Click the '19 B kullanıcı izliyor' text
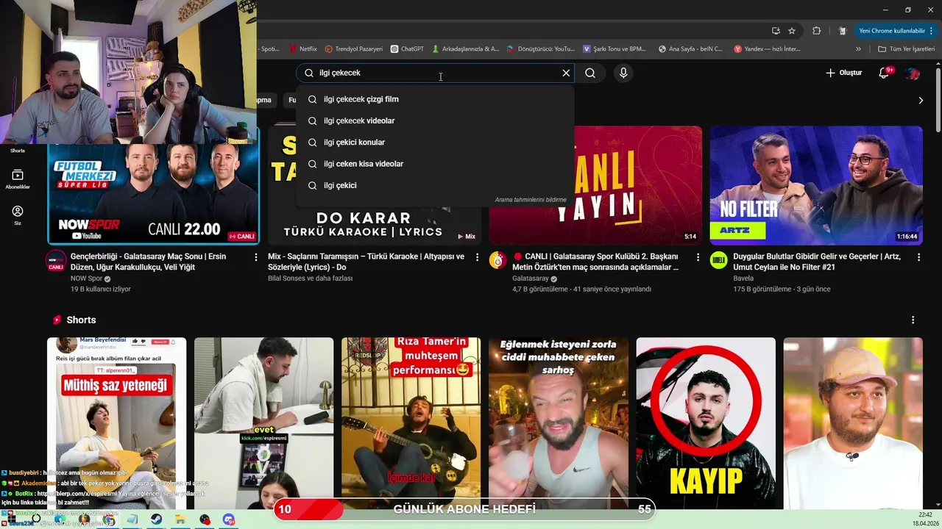942x529 pixels. click(x=101, y=289)
